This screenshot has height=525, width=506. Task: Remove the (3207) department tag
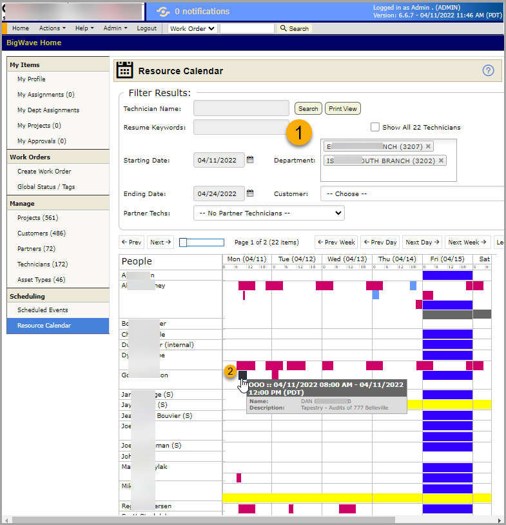tap(428, 146)
